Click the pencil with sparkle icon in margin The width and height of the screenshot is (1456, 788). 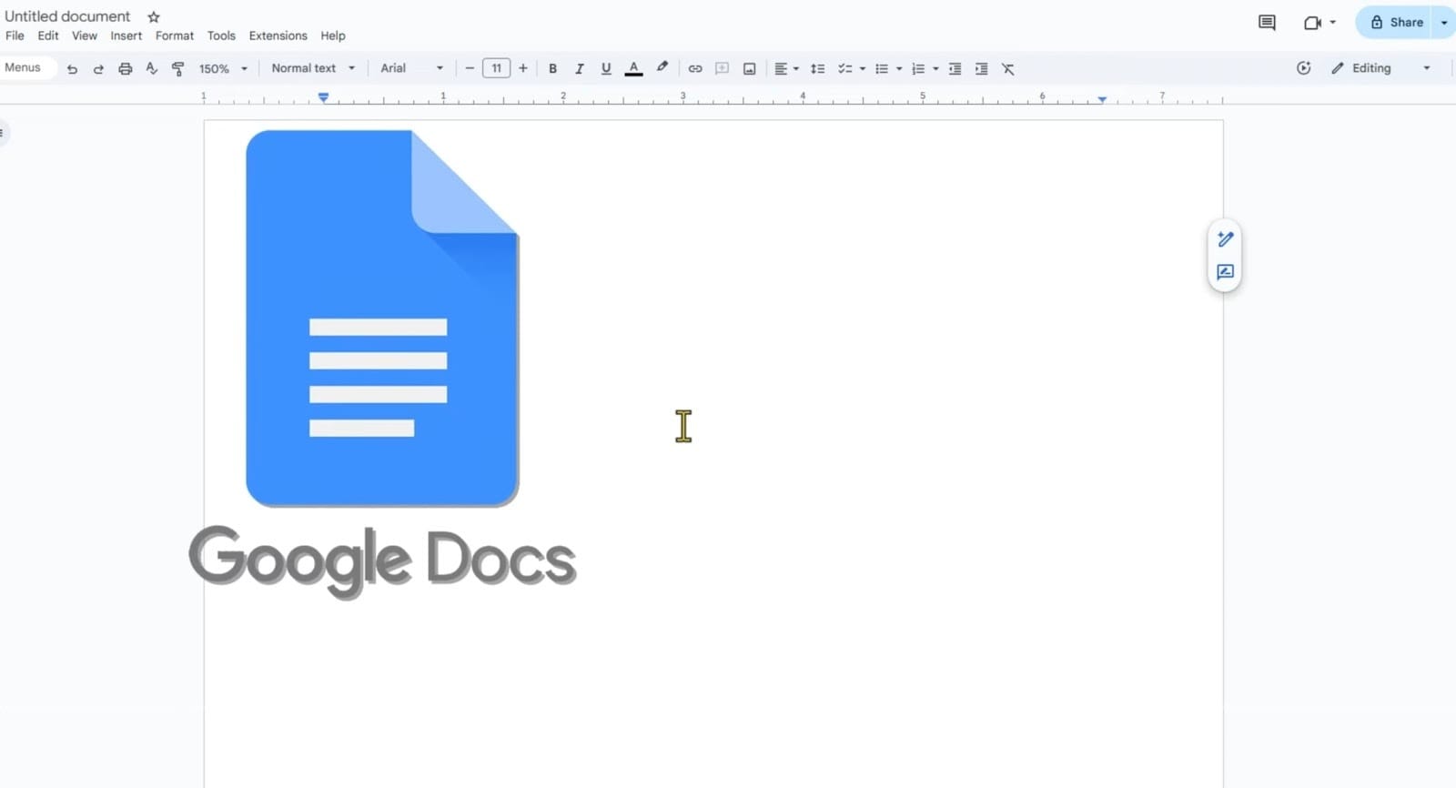coord(1225,238)
